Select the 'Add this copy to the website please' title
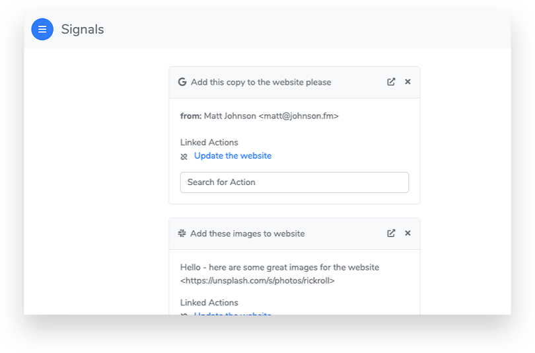535x353 pixels. click(x=261, y=83)
